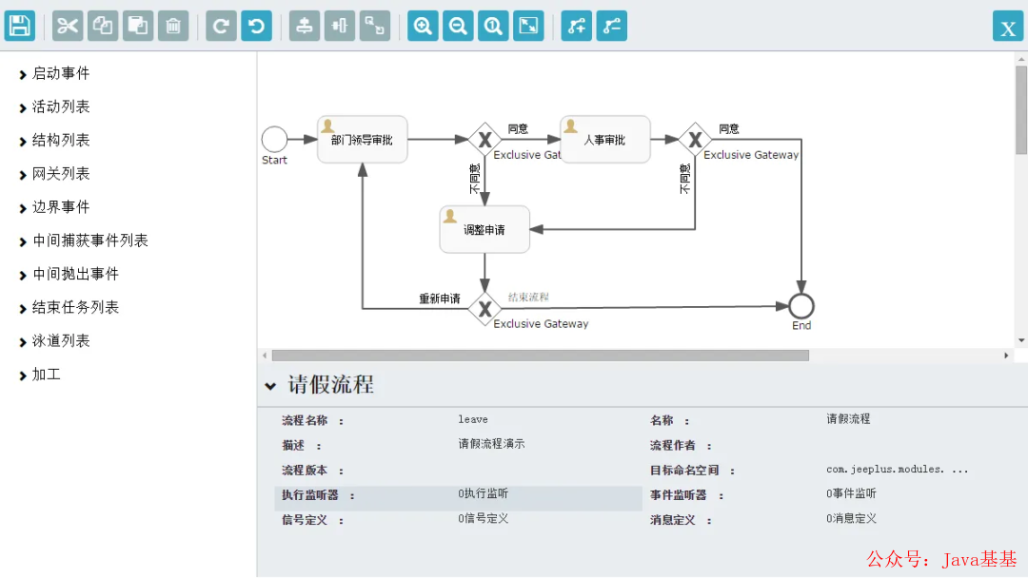
Task: Click the canvas vertical scrollbar thumb
Action: [x=1021, y=109]
